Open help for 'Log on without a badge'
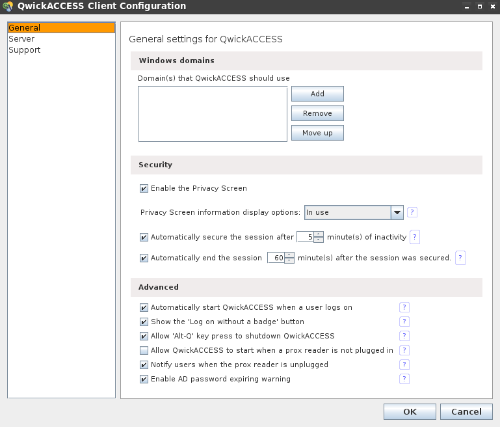Screen dimensions: 500x427 click(404, 322)
